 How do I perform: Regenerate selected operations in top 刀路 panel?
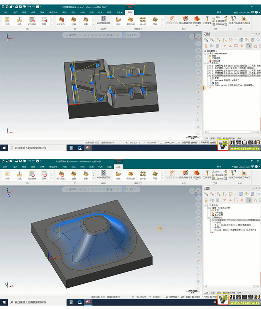(x=218, y=40)
